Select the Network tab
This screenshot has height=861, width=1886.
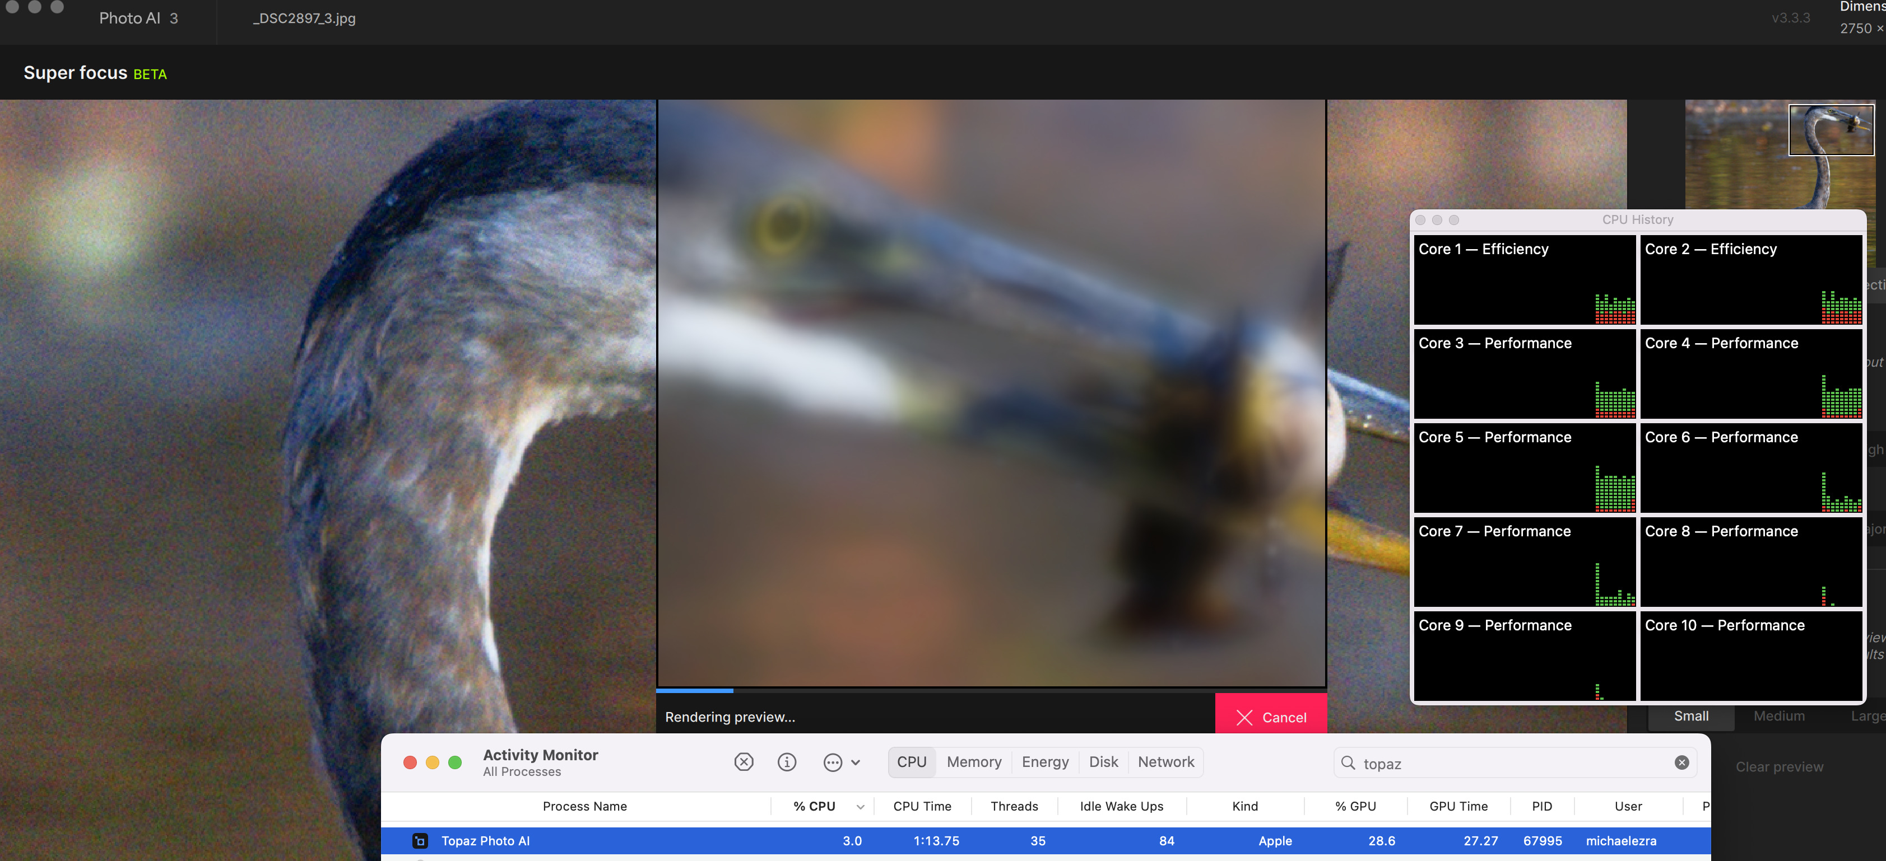point(1165,761)
